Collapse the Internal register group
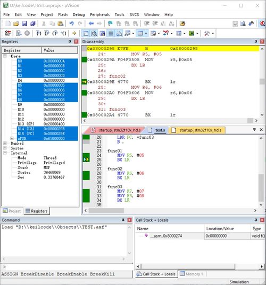266x285 pixels. pyautogui.click(x=5, y=153)
